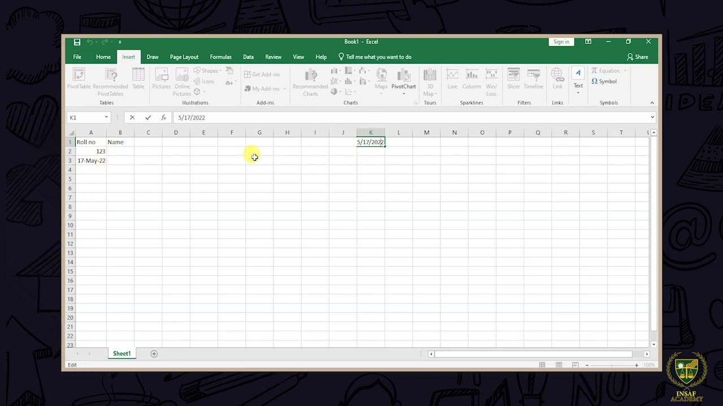The height and width of the screenshot is (406, 723).
Task: Open the File tab
Action: [x=77, y=57]
